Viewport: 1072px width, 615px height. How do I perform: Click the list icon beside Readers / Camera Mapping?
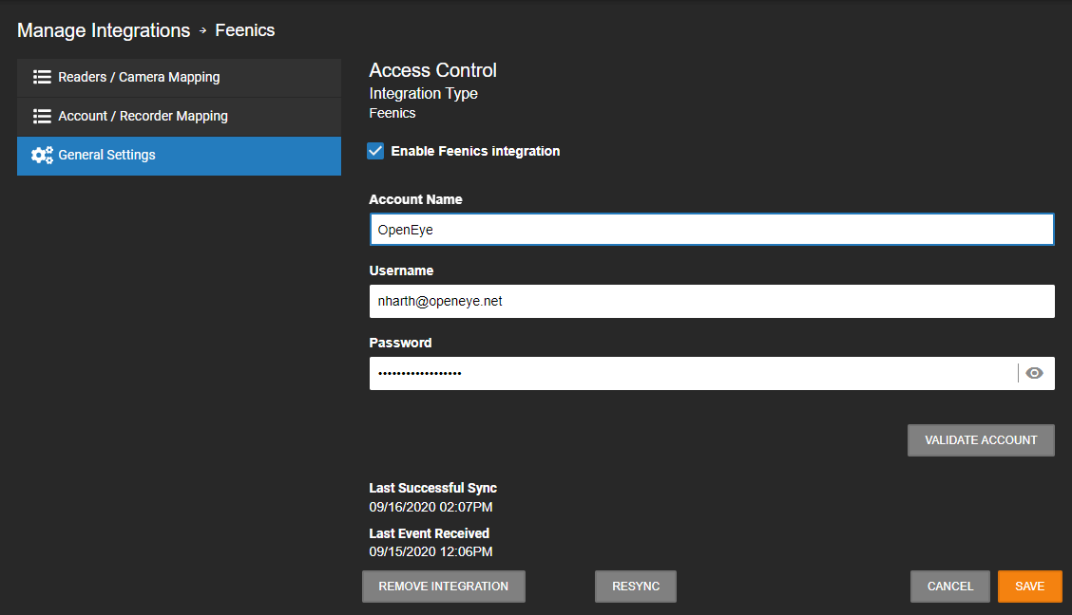pos(42,77)
